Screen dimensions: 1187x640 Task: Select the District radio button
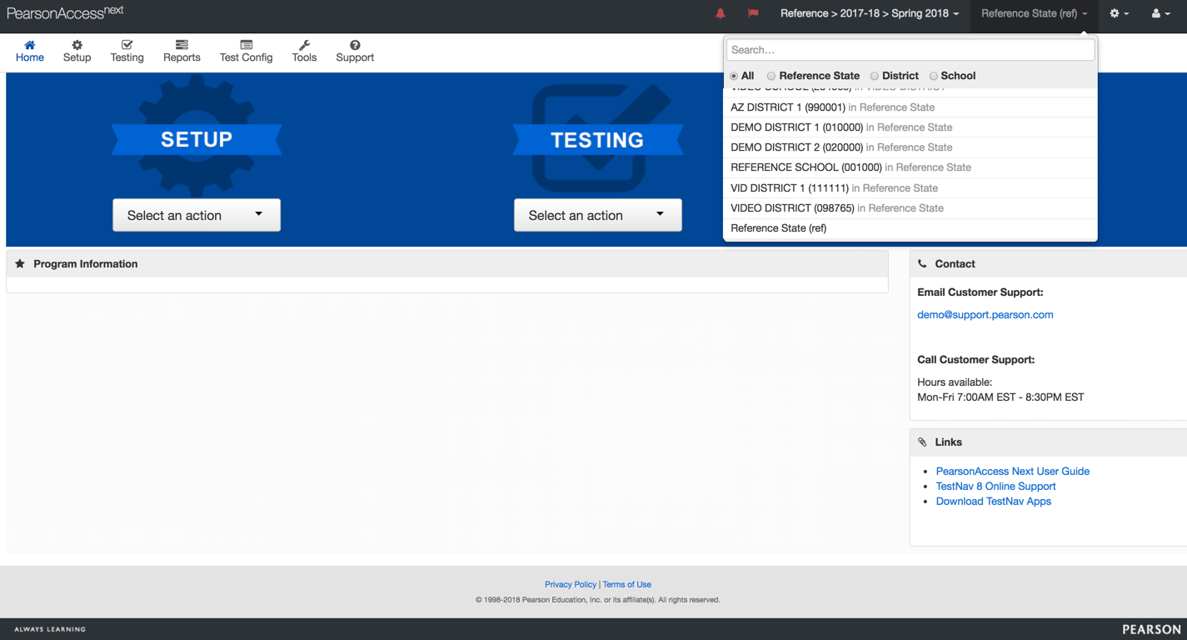pos(875,76)
